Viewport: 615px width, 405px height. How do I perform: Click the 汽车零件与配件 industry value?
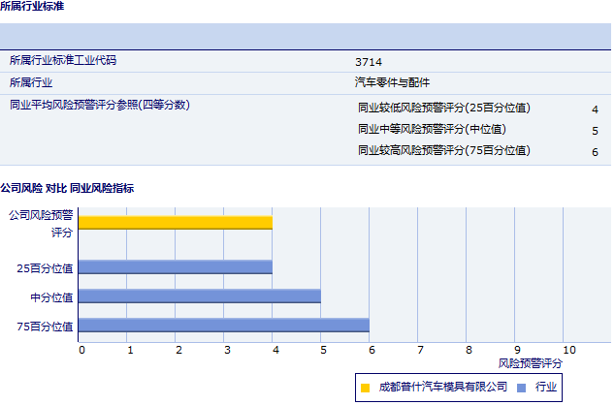pos(392,82)
